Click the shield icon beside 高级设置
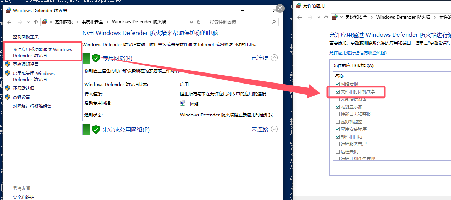 tap(8, 97)
